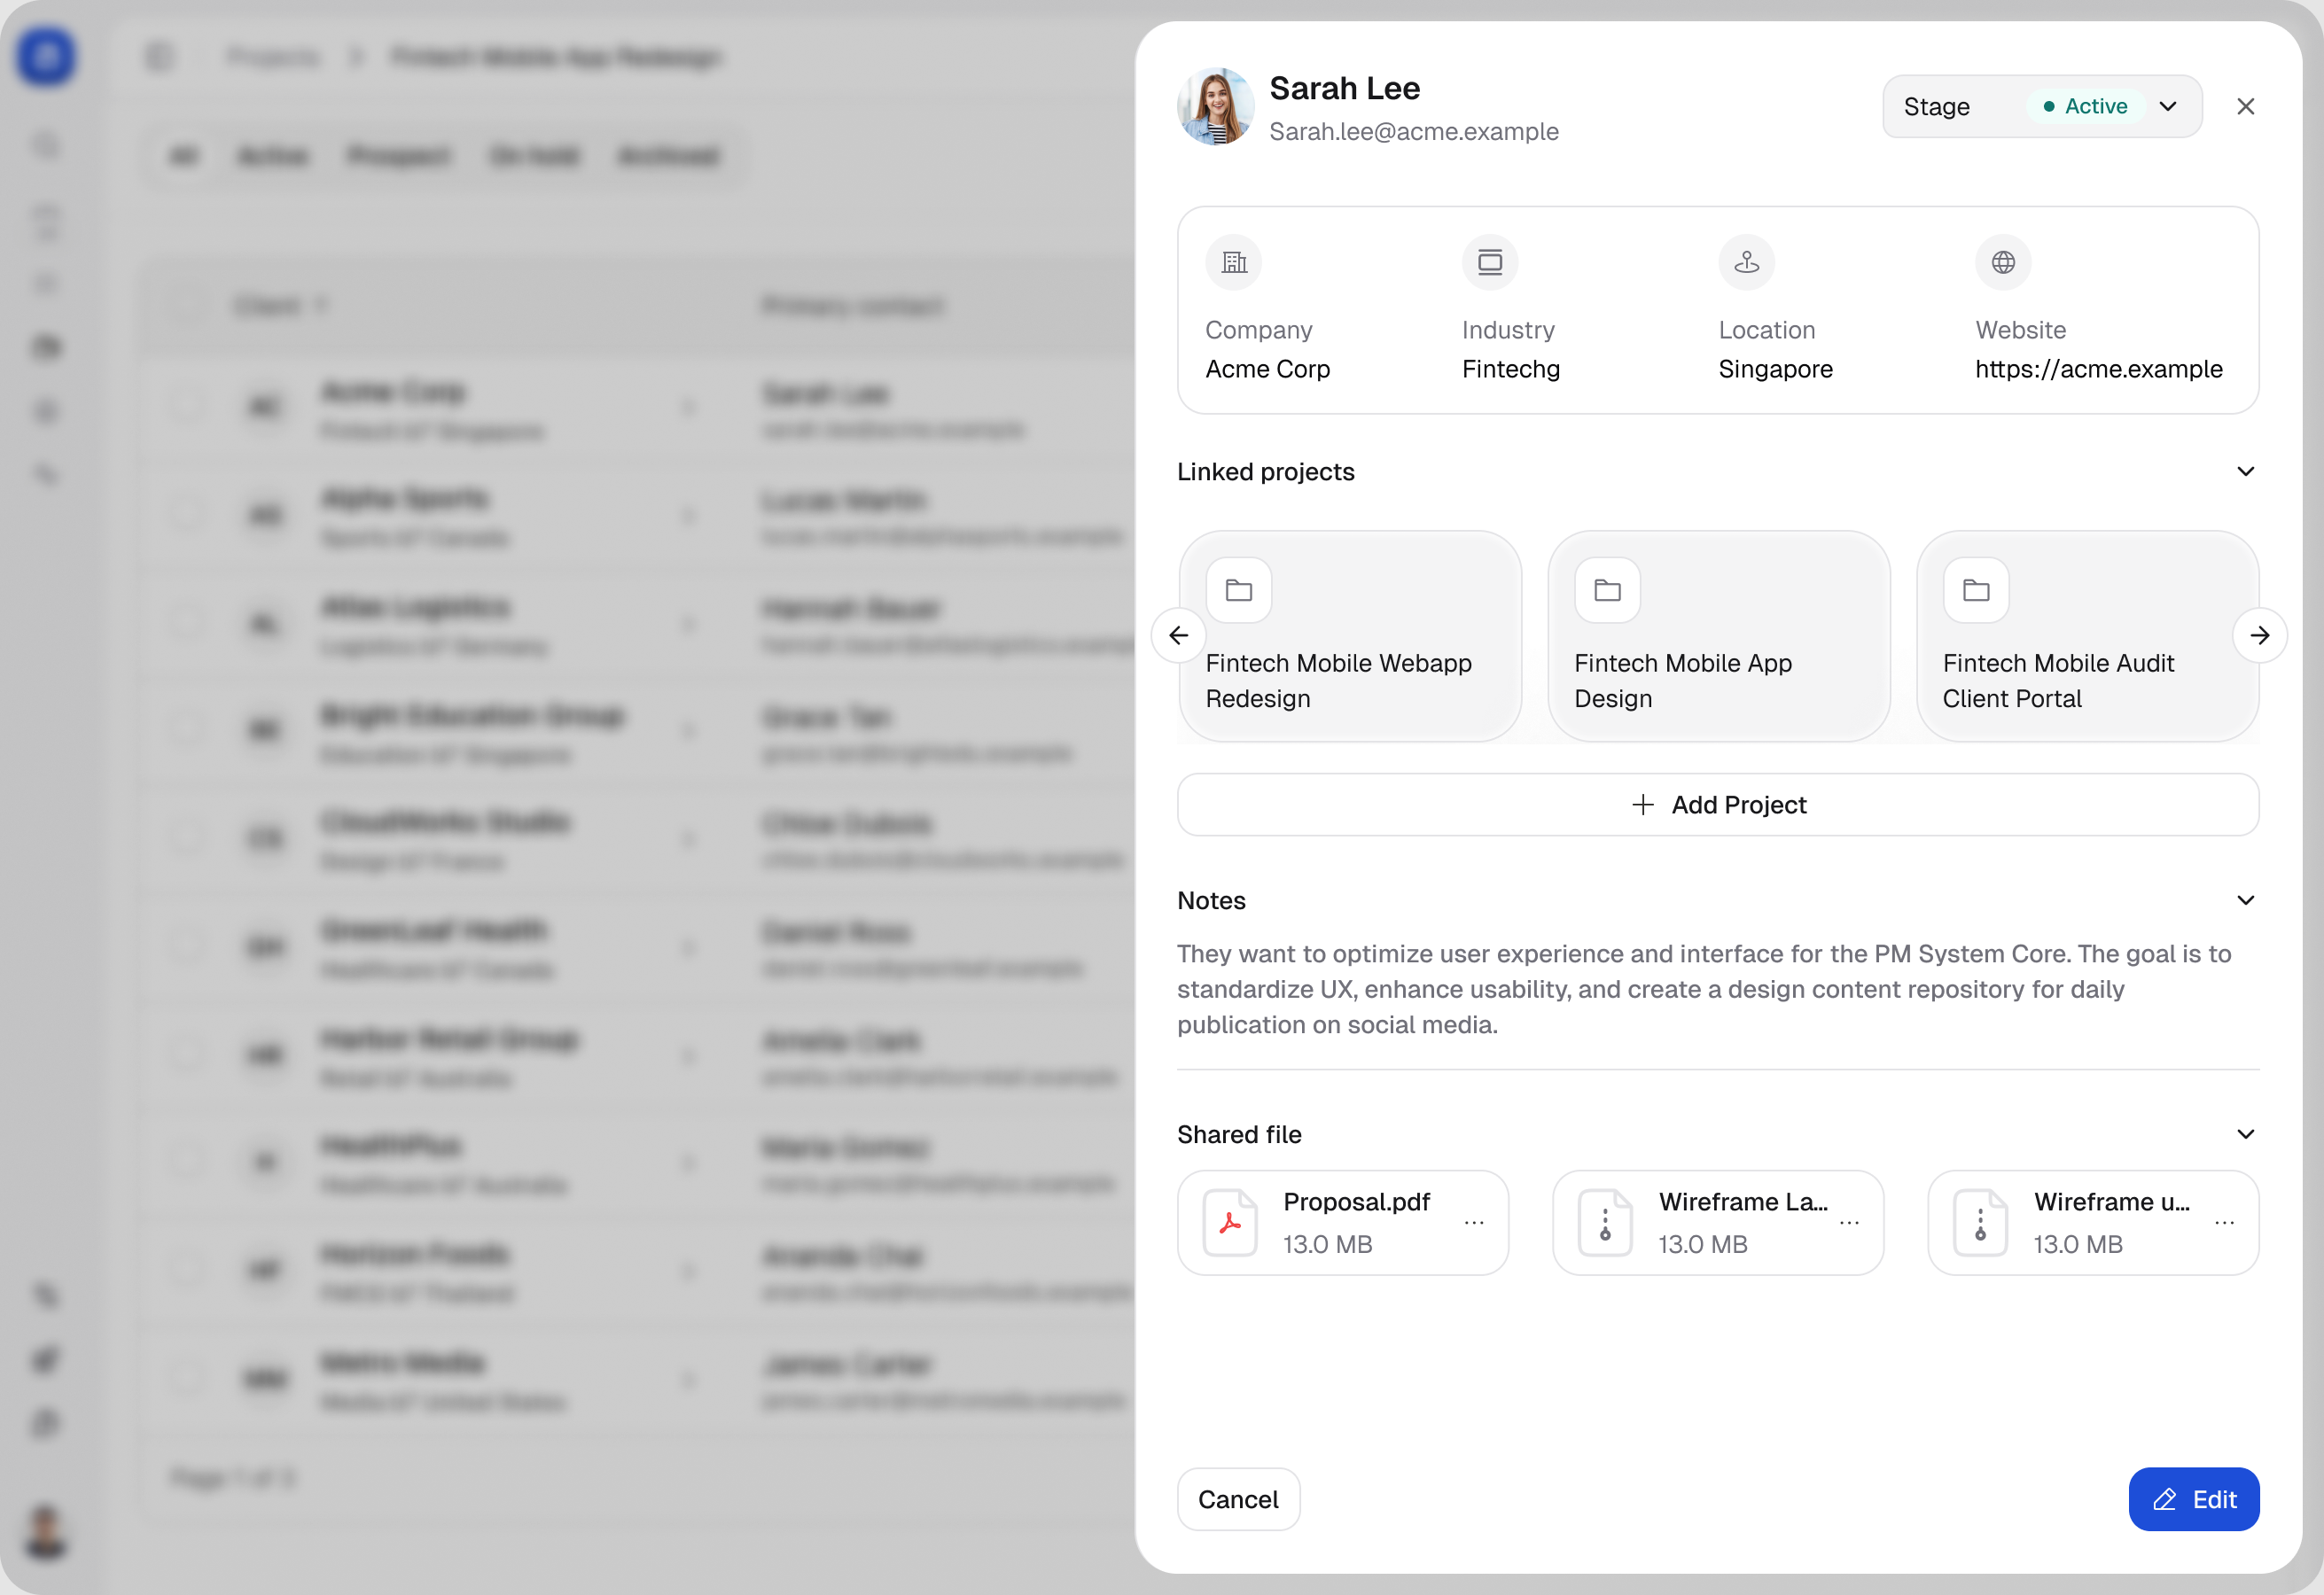Collapse the Notes section
Screen dimensions: 2324x1595
(x=2245, y=901)
